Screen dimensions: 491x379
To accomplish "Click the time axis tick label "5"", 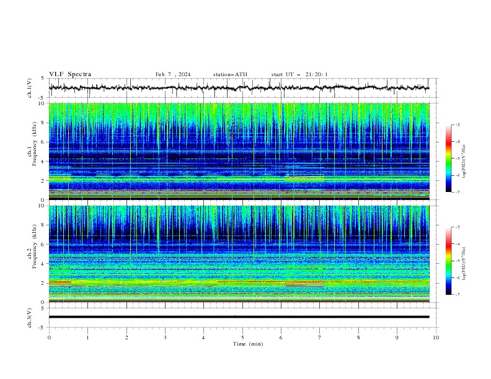I will (x=242, y=338).
